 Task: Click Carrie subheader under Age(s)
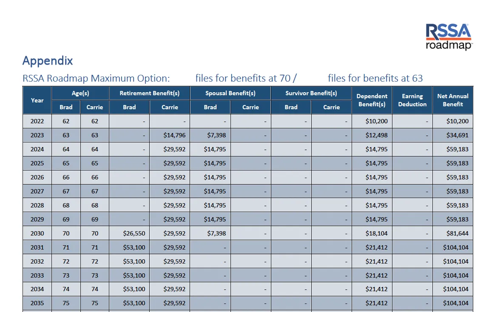94,107
